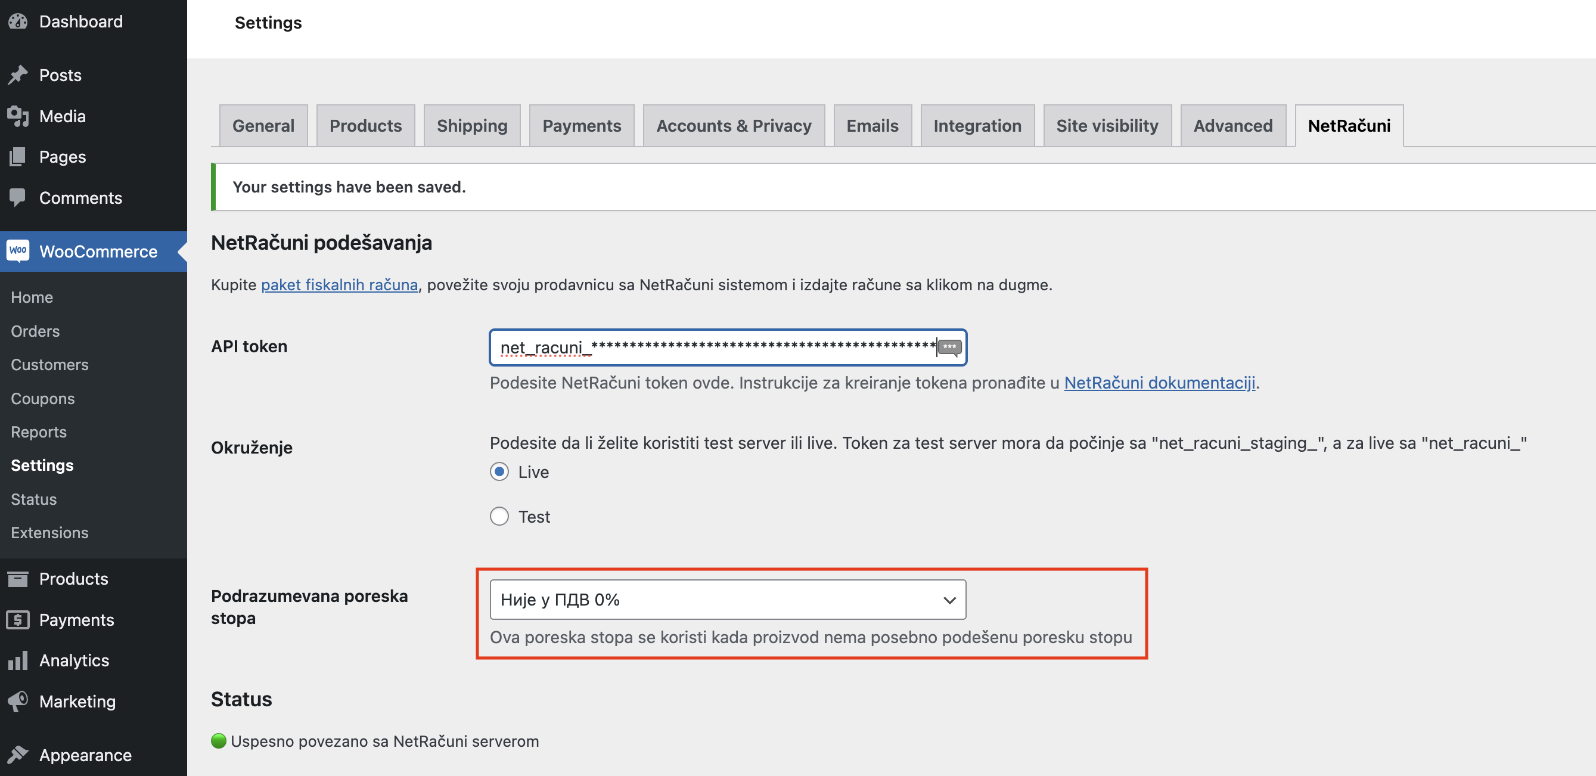
Task: Click the Pages sidebar icon
Action: tap(18, 157)
